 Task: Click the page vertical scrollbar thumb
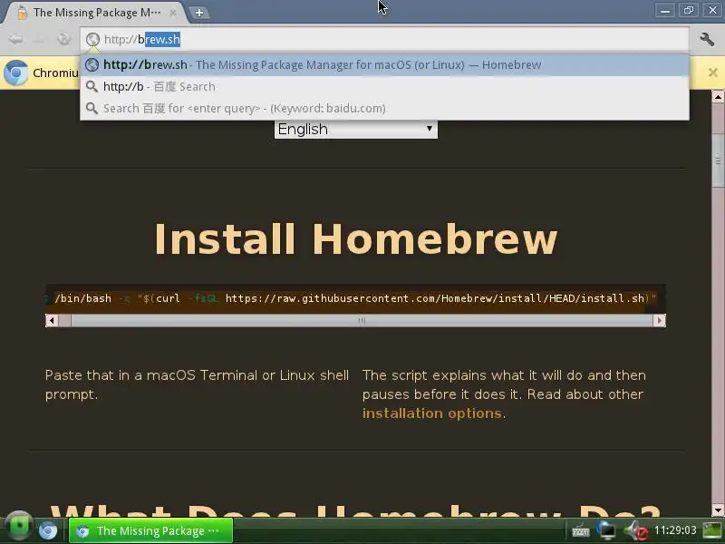718,160
